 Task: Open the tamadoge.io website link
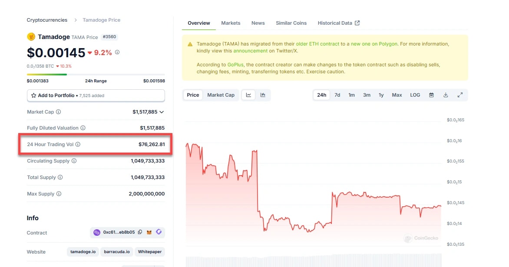[x=83, y=252]
